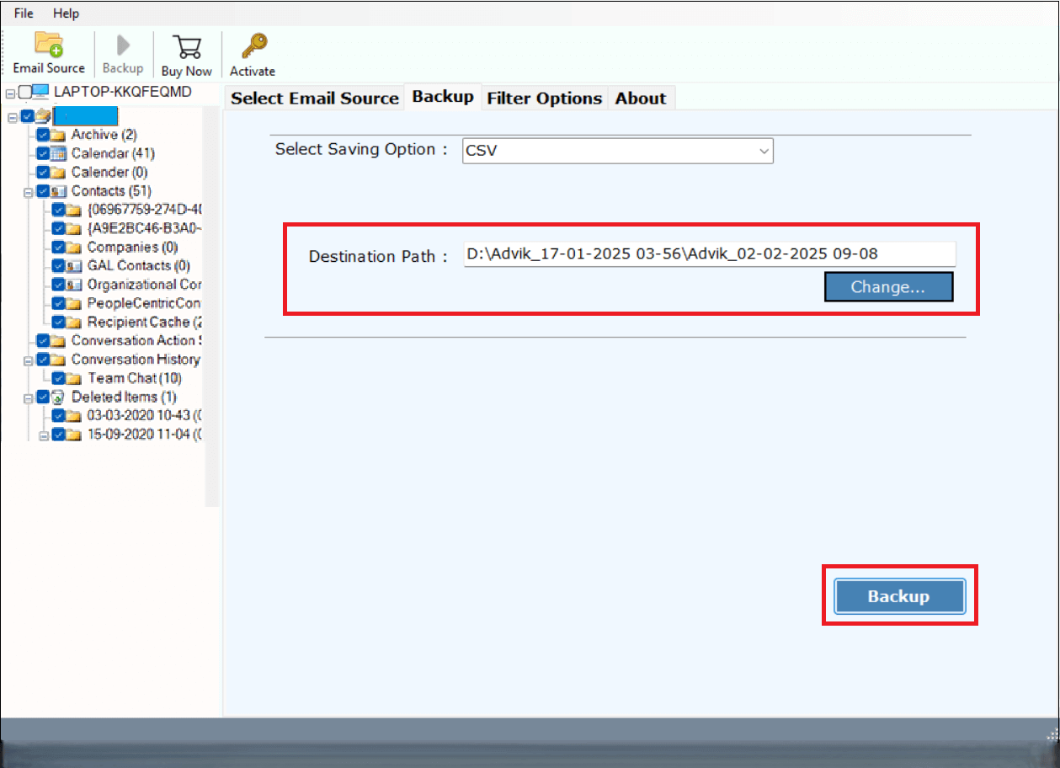Click the Organizational Contacts card icon

click(x=73, y=285)
